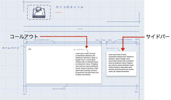
Task: Click the END OF CONTENT label
Action: click(x=59, y=89)
